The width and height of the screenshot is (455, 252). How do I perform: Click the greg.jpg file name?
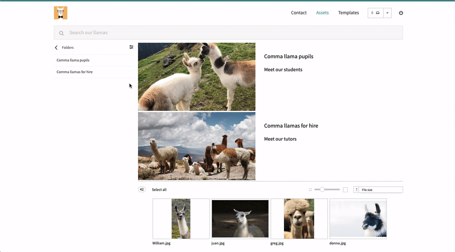click(277, 243)
